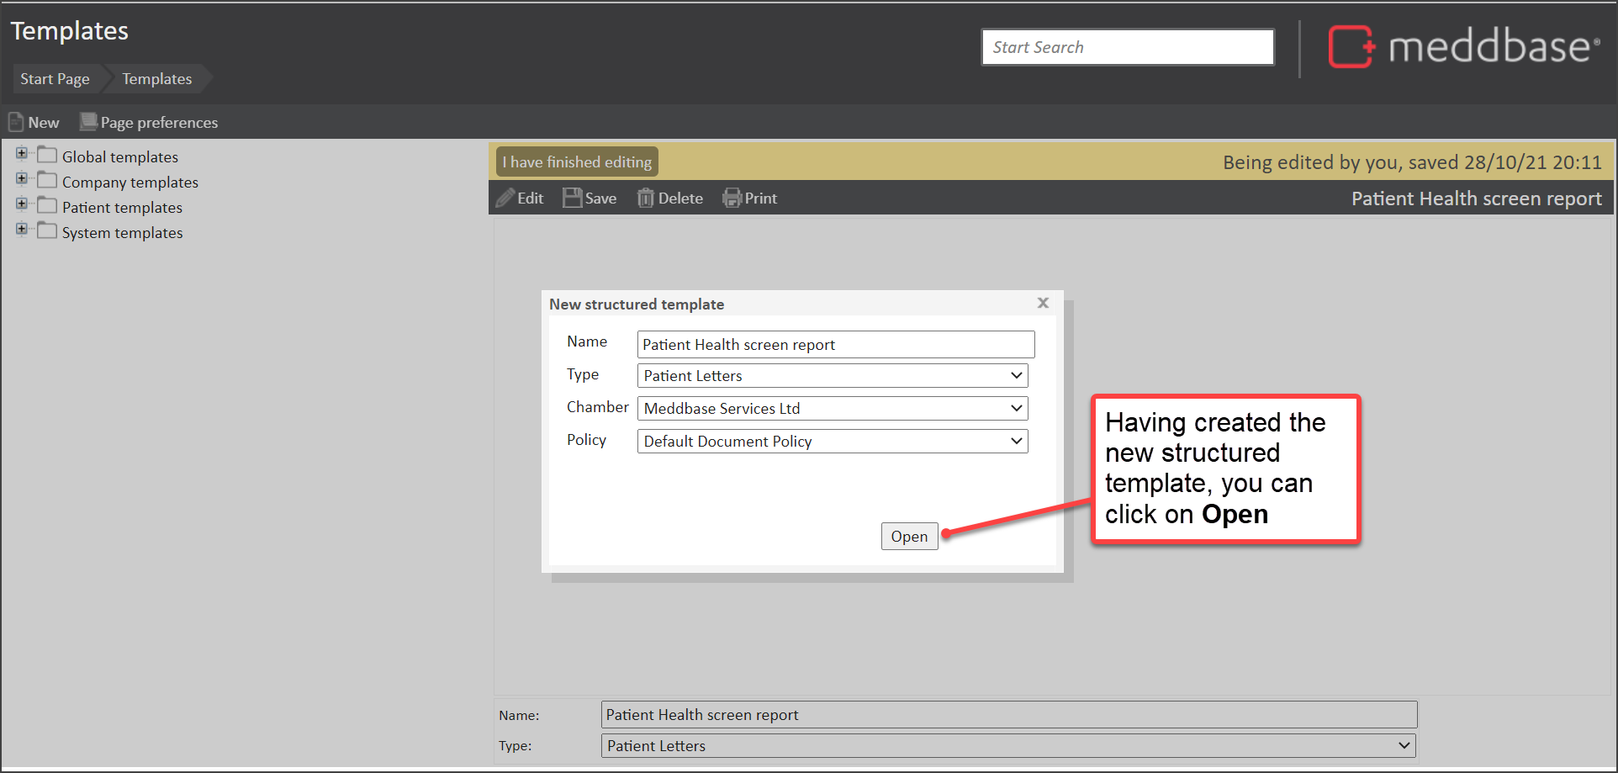The image size is (1618, 773).
Task: Click the New document icon
Action: (16, 123)
